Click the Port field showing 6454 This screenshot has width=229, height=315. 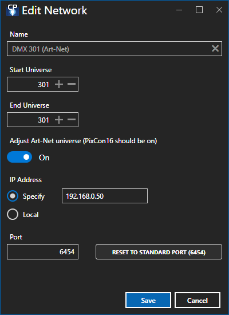(42, 252)
